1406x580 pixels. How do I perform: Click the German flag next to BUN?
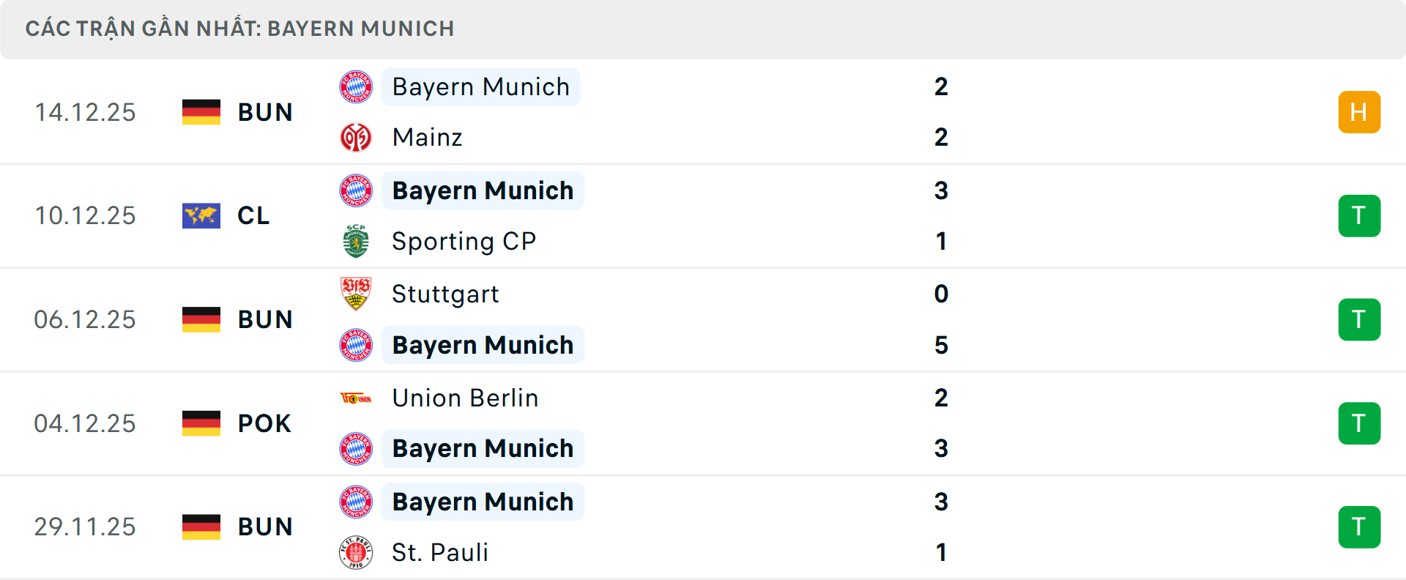click(201, 112)
